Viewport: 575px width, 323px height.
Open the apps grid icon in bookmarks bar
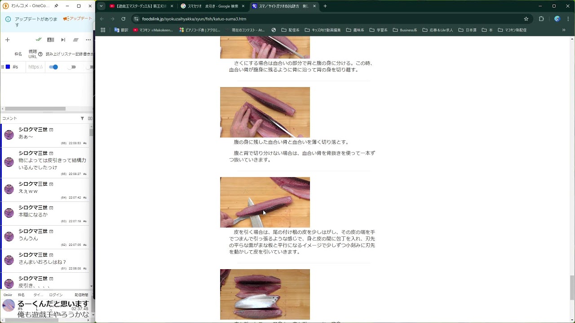click(103, 30)
